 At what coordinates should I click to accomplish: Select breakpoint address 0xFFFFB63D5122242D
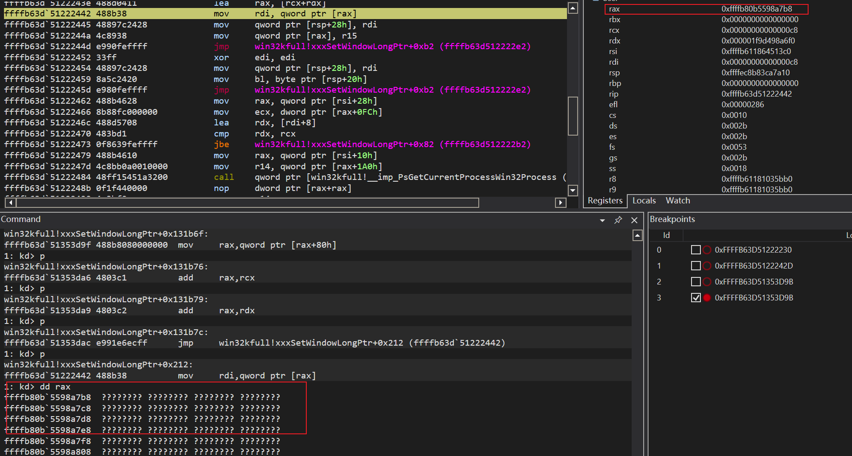pyautogui.click(x=754, y=266)
